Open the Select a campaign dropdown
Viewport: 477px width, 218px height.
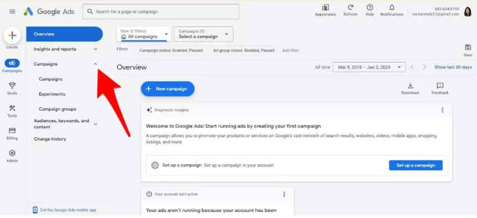[203, 34]
